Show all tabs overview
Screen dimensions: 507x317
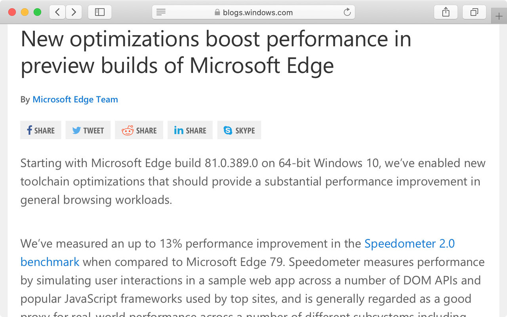pyautogui.click(x=474, y=12)
